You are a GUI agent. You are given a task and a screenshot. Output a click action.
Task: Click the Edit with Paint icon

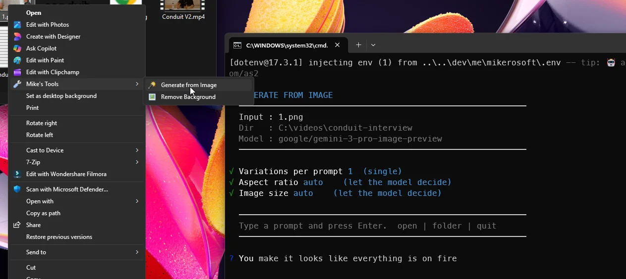pyautogui.click(x=17, y=60)
